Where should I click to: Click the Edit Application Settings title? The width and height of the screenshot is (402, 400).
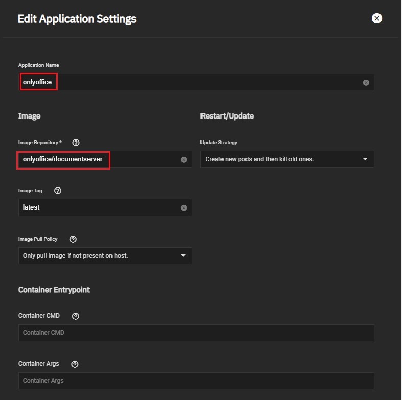click(x=77, y=19)
